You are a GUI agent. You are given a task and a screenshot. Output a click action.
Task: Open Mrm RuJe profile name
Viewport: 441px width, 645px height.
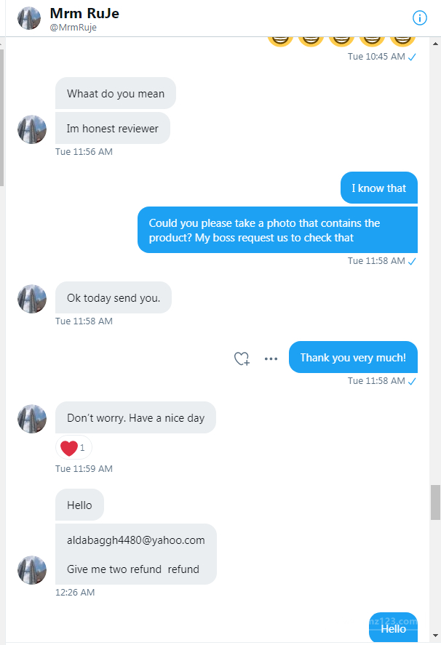pyautogui.click(x=84, y=13)
